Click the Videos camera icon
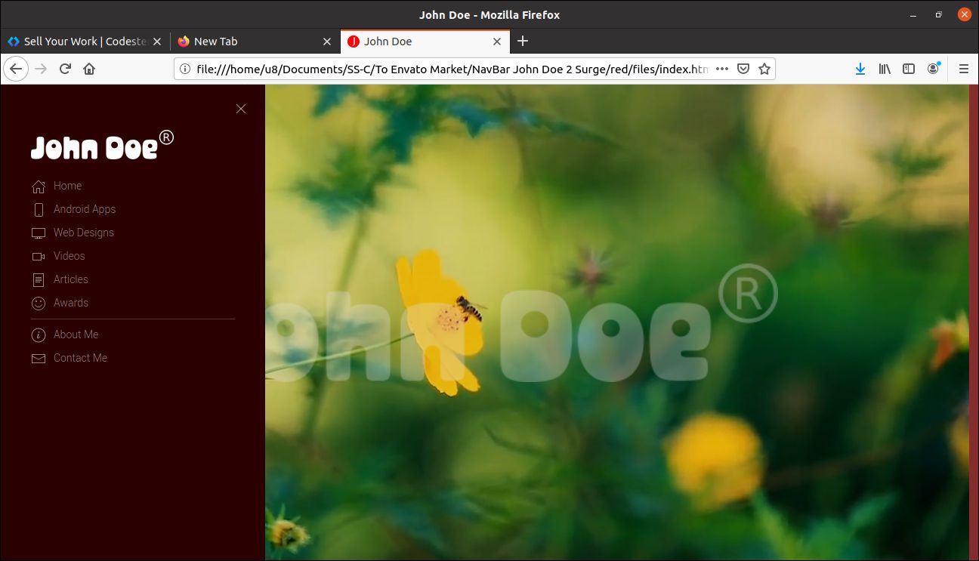 39,257
